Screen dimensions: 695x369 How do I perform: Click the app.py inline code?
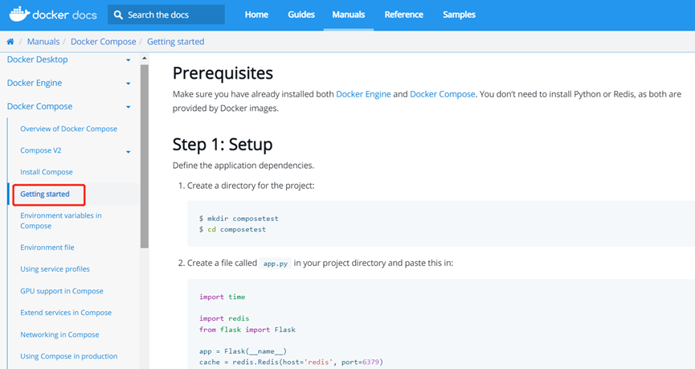coord(276,264)
